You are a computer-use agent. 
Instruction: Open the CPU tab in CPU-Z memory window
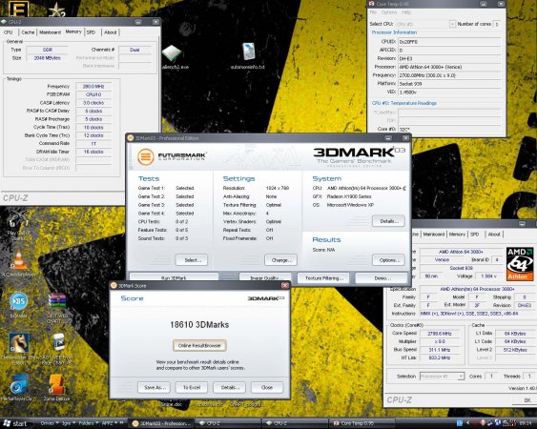pos(9,32)
